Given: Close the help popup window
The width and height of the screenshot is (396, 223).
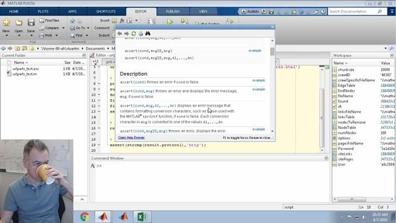Looking at the screenshot, I should point(272,27).
